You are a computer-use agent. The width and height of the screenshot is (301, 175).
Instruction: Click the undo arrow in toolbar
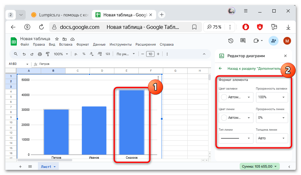tap(24, 54)
